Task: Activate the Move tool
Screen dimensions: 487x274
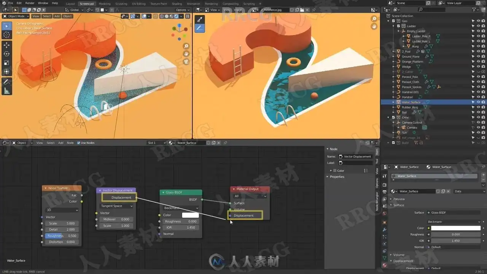Action: coord(6,45)
